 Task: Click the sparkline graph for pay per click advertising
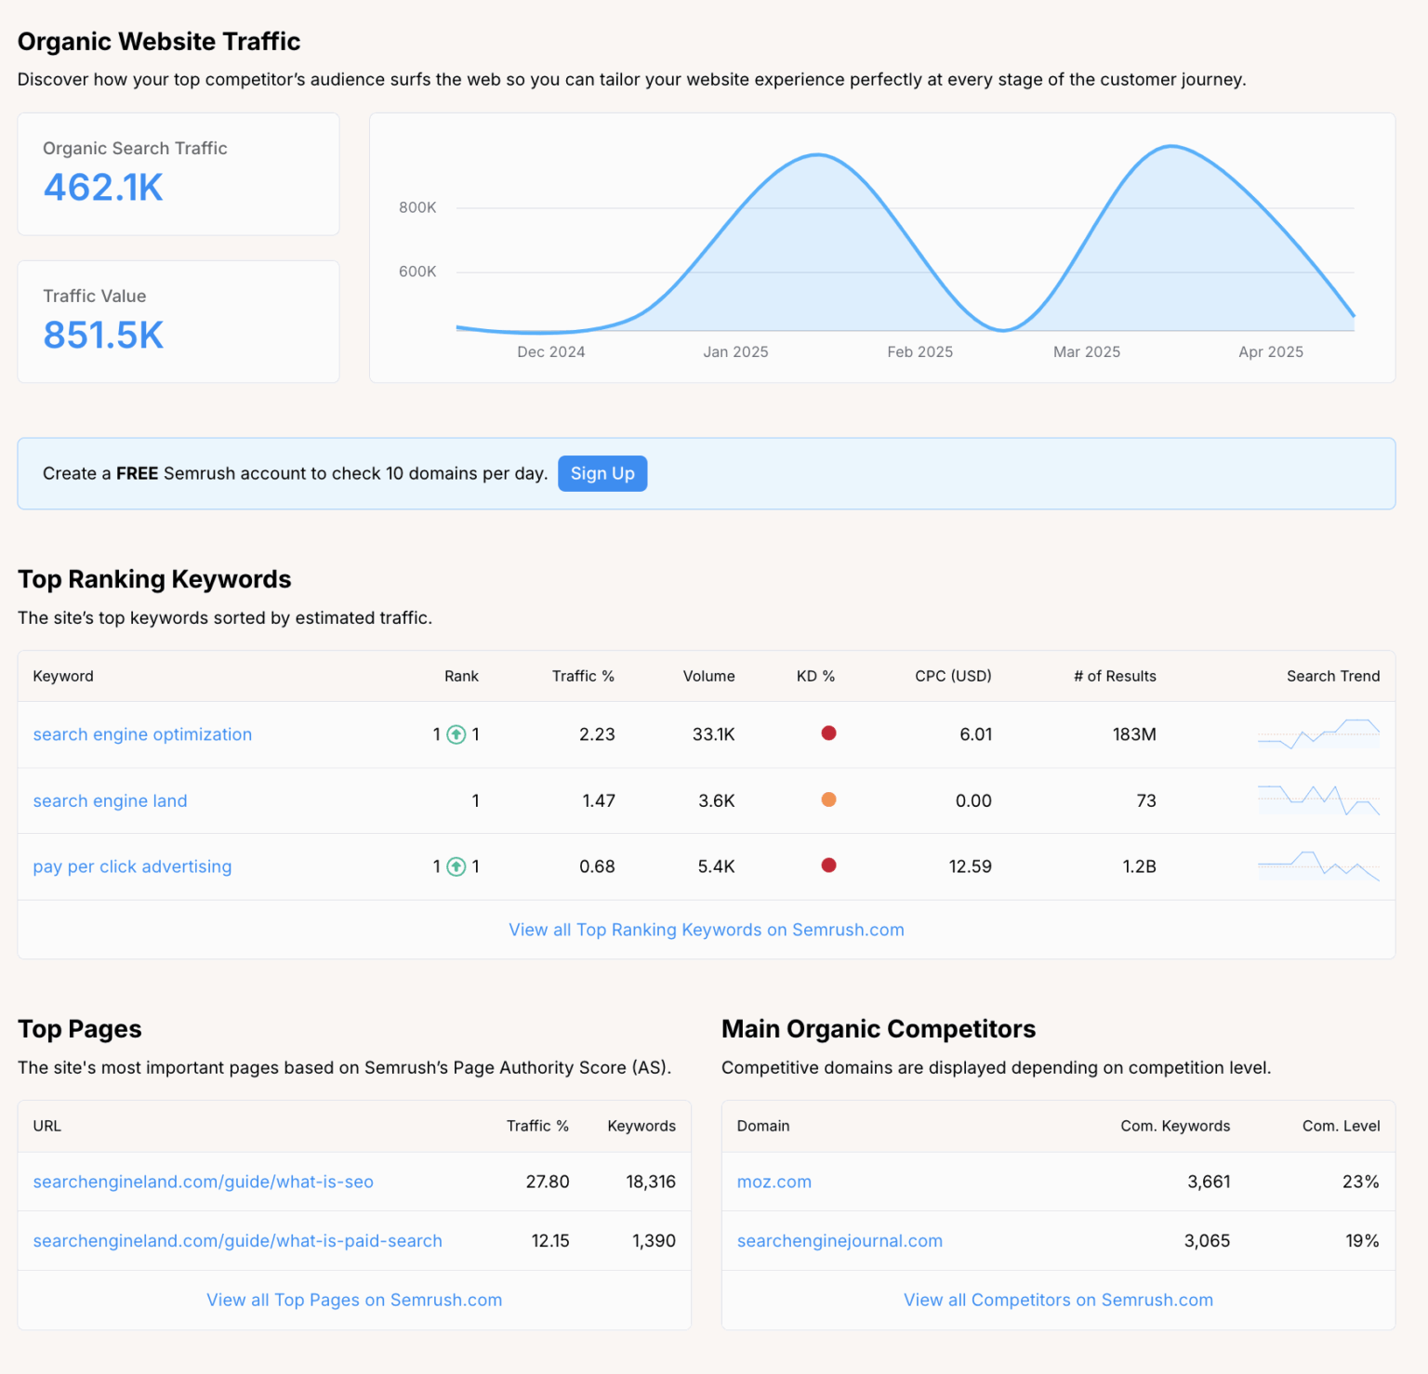pyautogui.click(x=1318, y=865)
